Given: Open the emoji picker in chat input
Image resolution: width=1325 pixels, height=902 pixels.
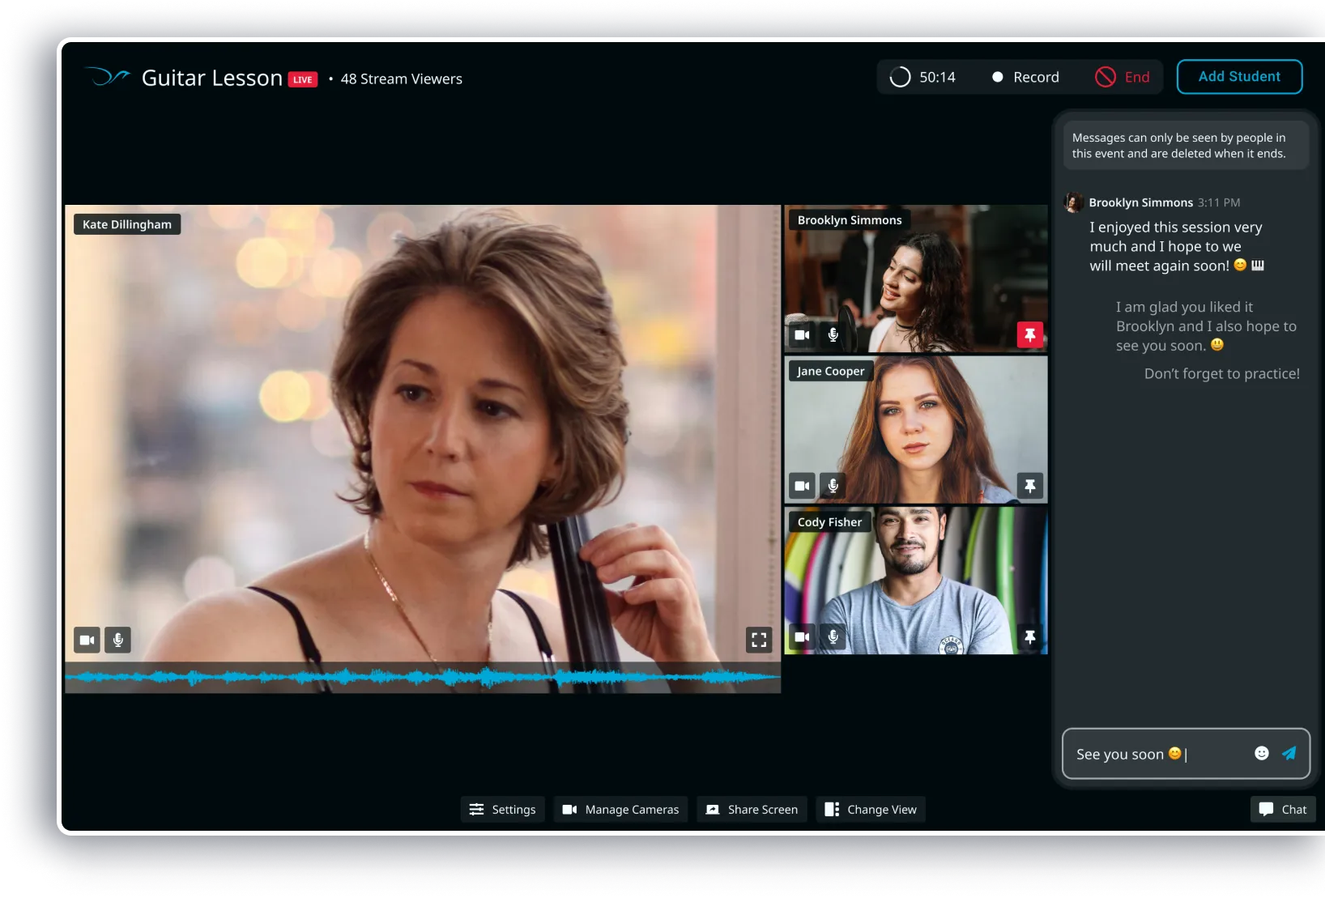Looking at the screenshot, I should click(x=1261, y=754).
